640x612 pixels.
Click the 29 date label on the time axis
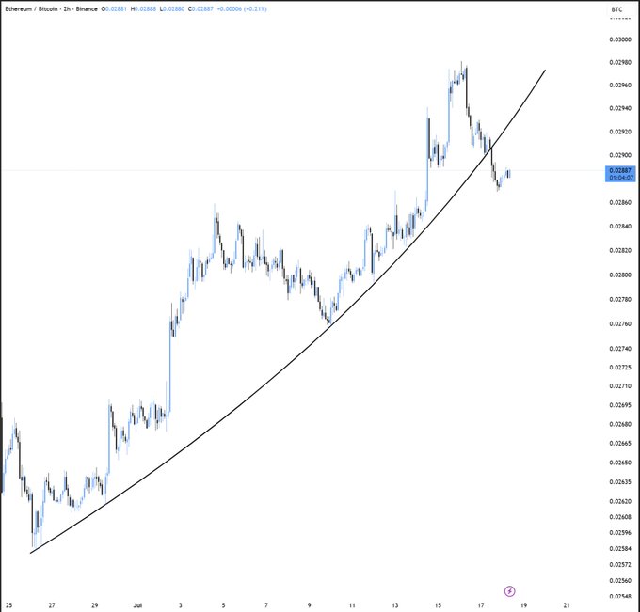pos(95,605)
